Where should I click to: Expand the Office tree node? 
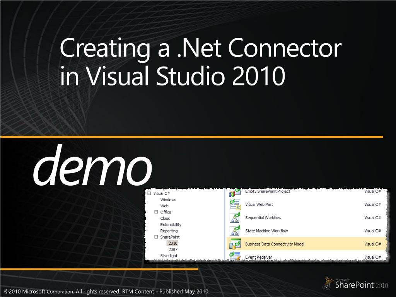(x=156, y=212)
